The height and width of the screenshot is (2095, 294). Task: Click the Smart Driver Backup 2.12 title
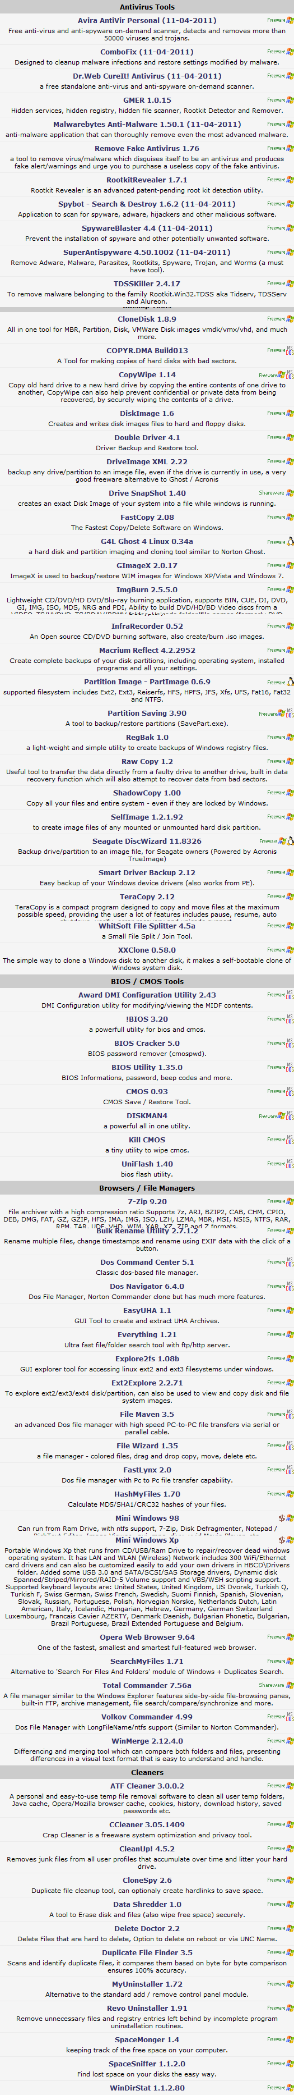pos(147,873)
